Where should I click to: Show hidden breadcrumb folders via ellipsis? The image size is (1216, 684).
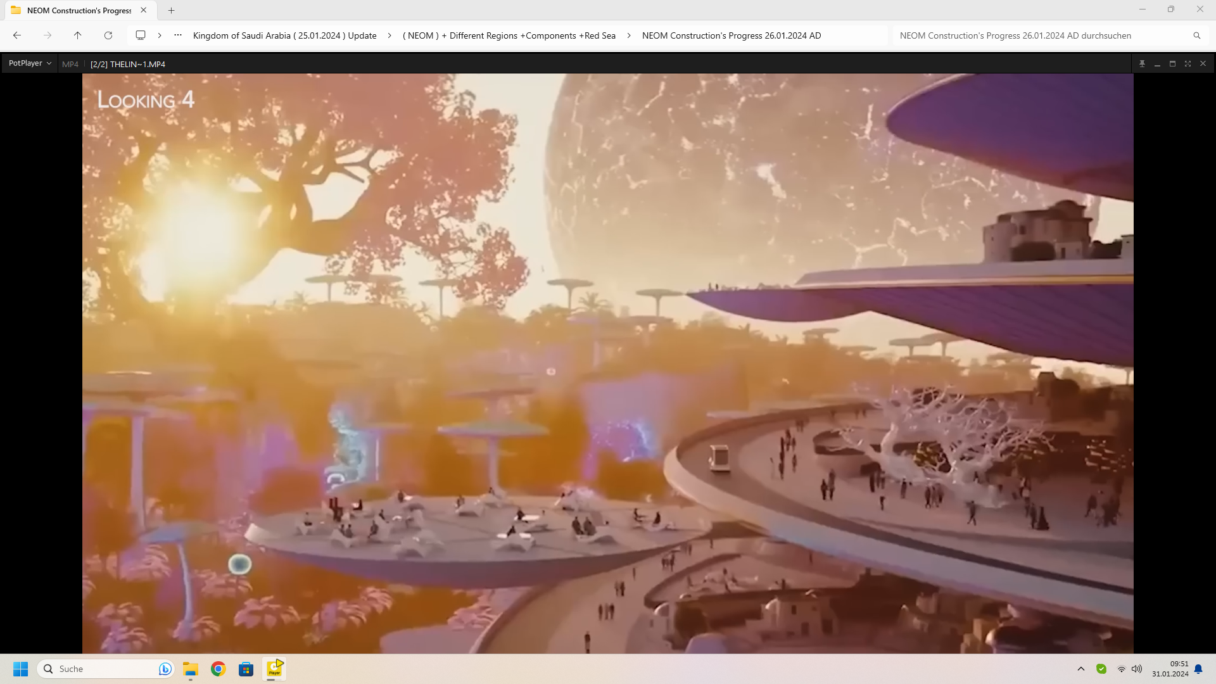pos(178,35)
